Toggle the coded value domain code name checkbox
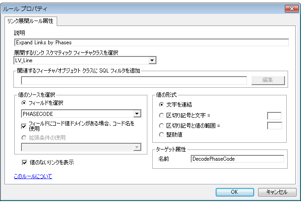Screen dimensions: 301x205 pyautogui.click(x=24, y=126)
